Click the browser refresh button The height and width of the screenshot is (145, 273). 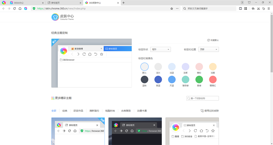point(15,9)
